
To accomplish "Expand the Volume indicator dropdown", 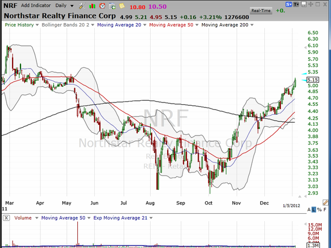I will click(x=36, y=218).
